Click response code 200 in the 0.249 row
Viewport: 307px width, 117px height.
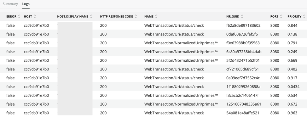103,52
